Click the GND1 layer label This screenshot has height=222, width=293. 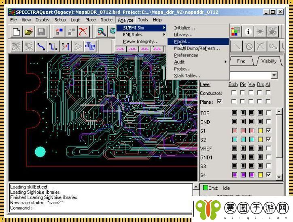[206, 157]
